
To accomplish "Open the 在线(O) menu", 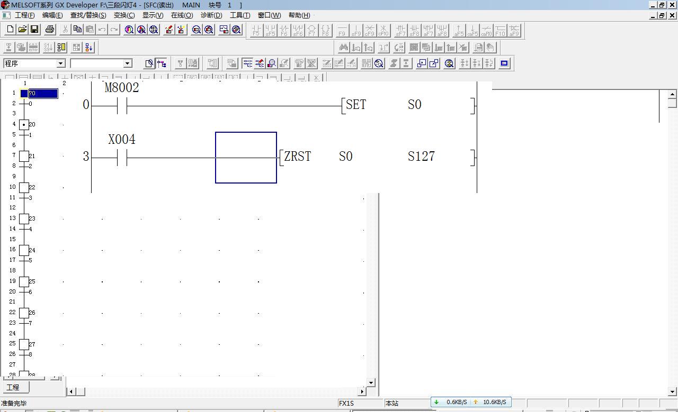I will click(x=182, y=15).
